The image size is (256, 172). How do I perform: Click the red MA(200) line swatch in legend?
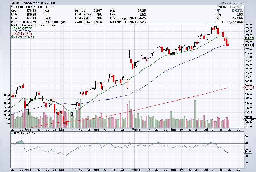(12, 34)
